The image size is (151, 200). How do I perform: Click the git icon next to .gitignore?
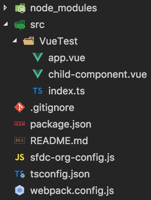pyautogui.click(x=20, y=107)
